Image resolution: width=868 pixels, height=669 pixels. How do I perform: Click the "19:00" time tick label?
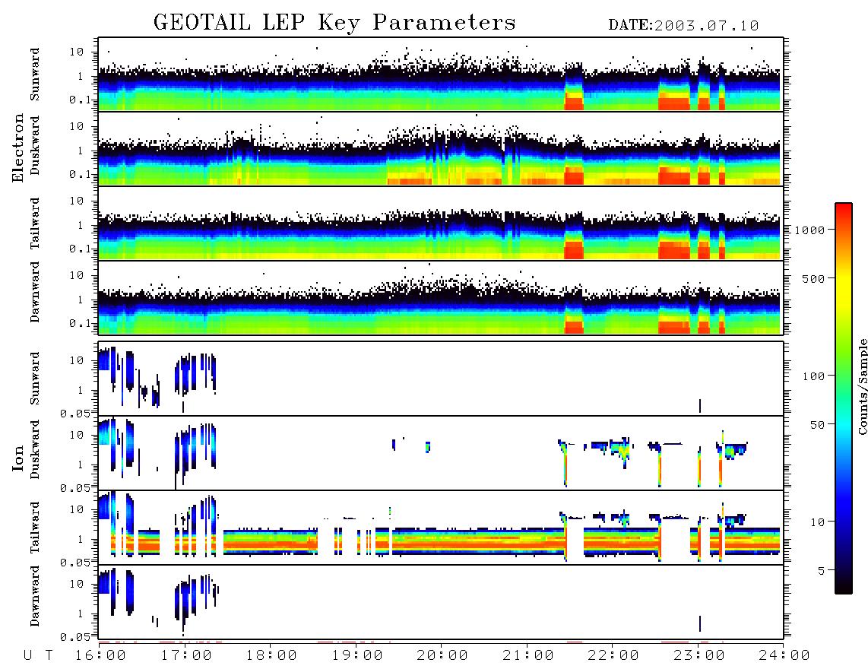(357, 655)
